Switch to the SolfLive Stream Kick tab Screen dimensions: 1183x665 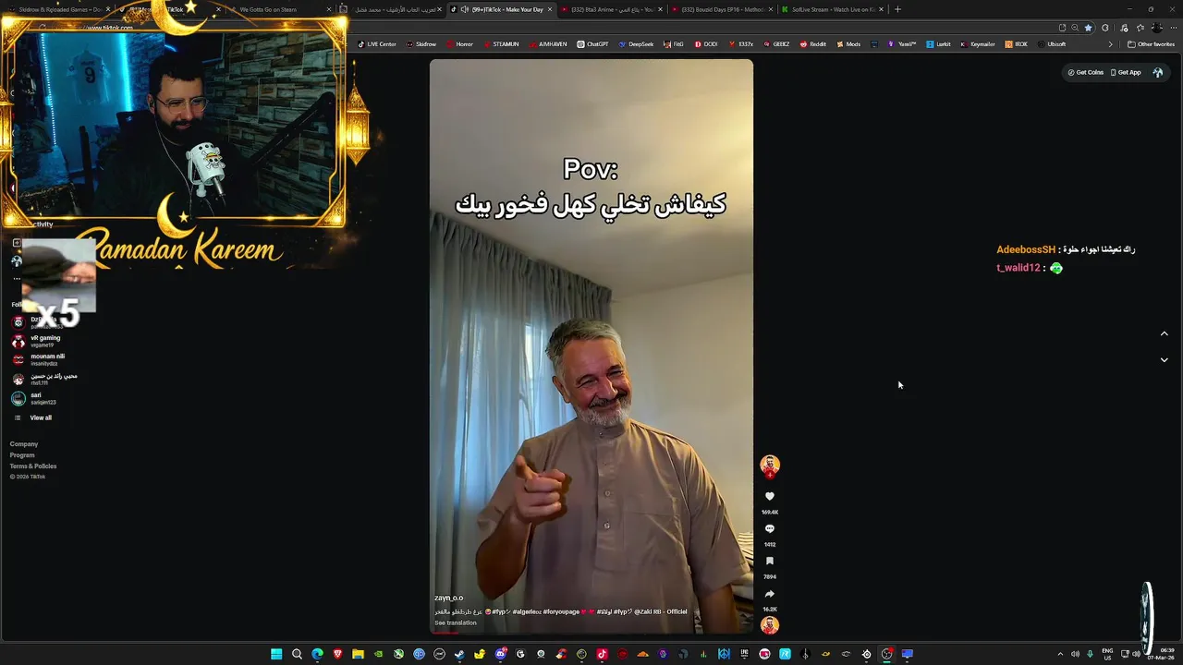pos(832,9)
